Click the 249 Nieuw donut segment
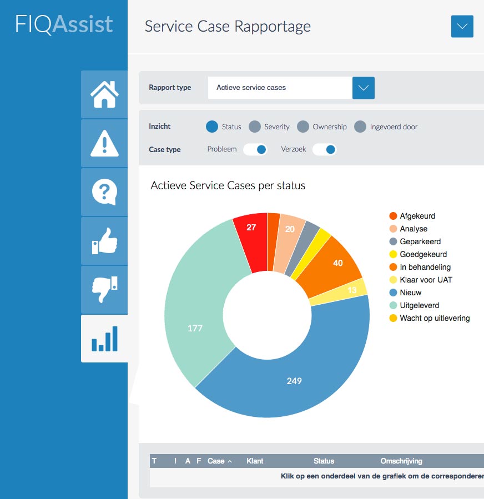 click(294, 381)
